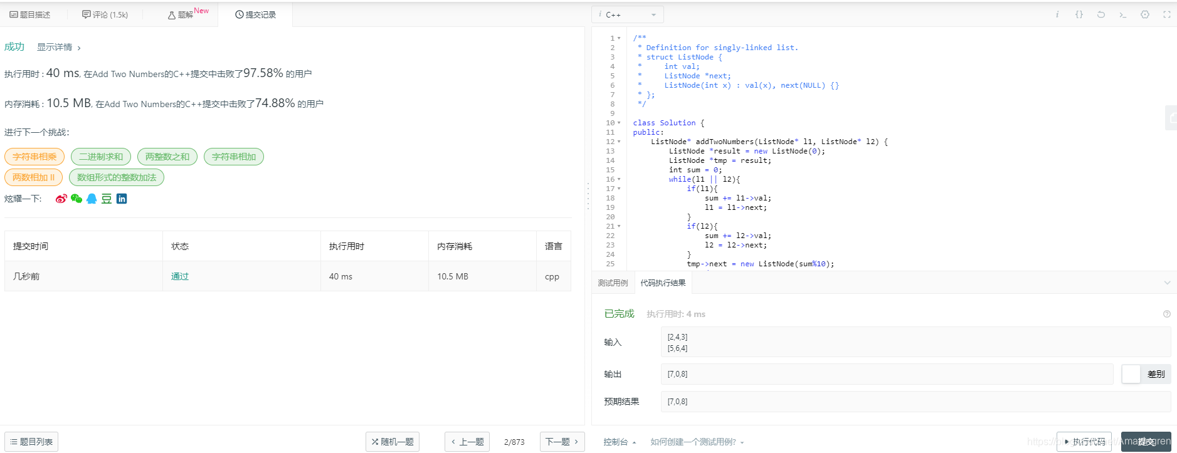1177x453 pixels.
Task: Go to previous problem 上一题
Action: tap(467, 442)
